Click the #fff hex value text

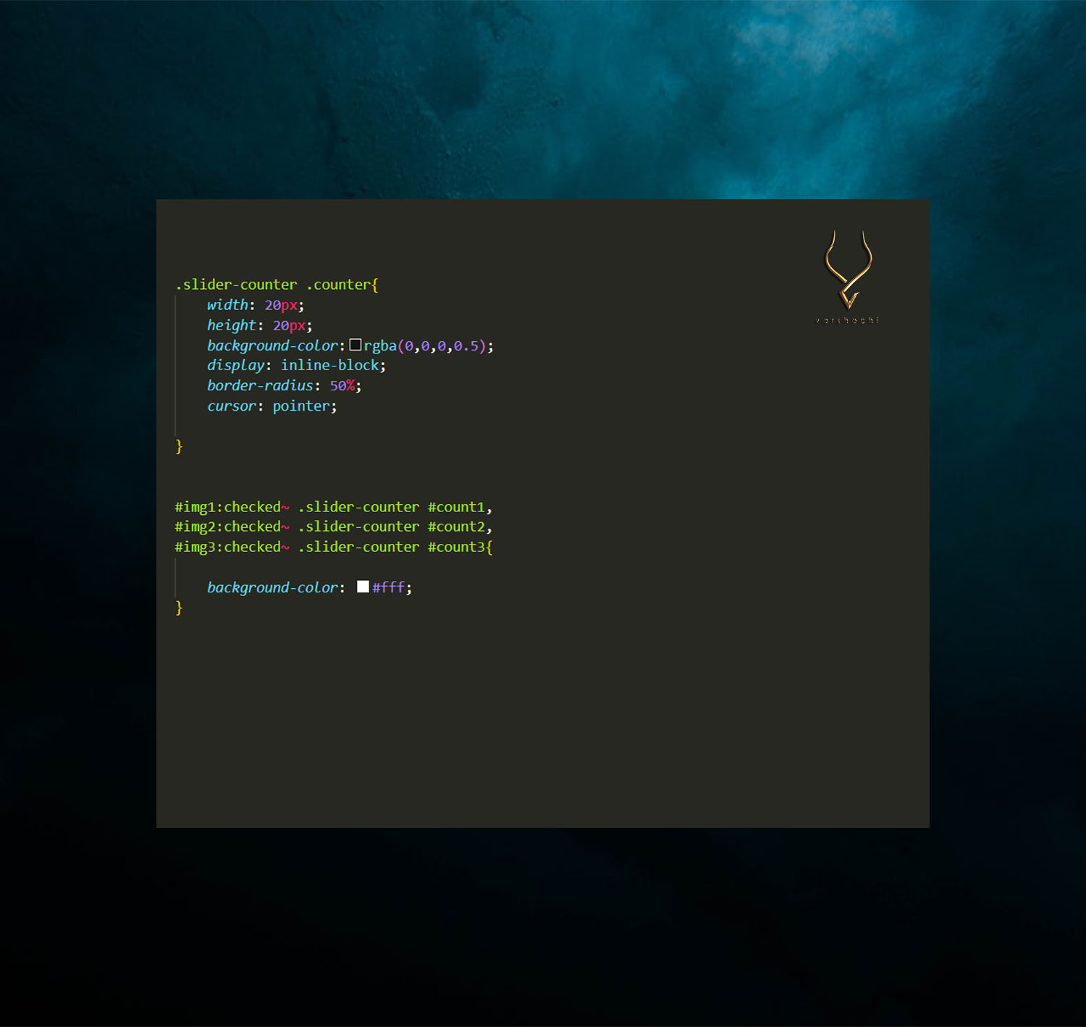pyautogui.click(x=388, y=587)
